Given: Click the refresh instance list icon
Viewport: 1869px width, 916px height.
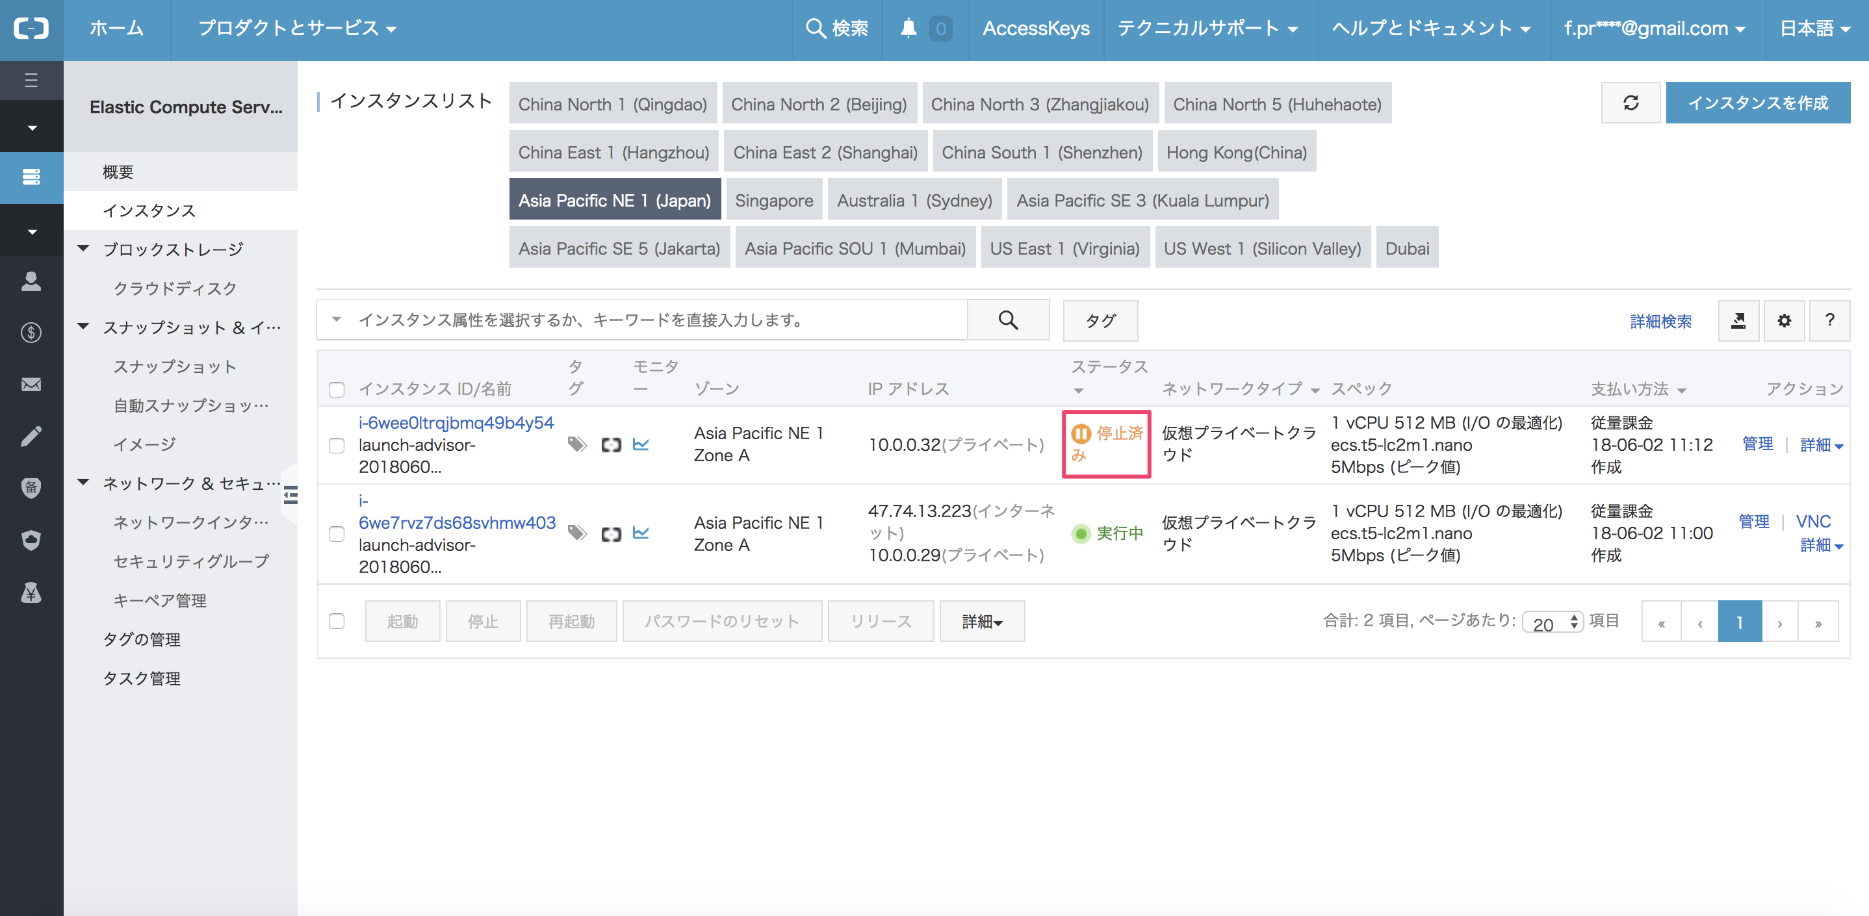Looking at the screenshot, I should (x=1630, y=103).
